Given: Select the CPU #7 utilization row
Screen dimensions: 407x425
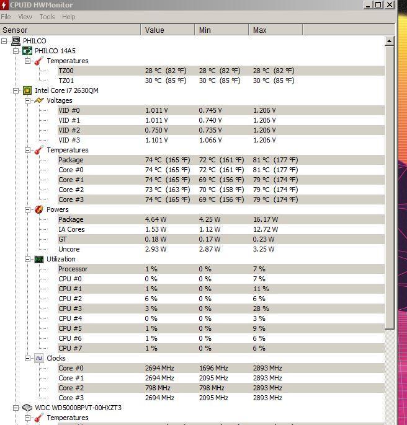Looking at the screenshot, I should pos(221,348).
